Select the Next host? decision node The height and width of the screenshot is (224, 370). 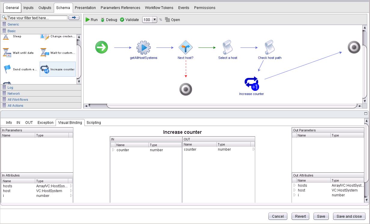point(185,48)
